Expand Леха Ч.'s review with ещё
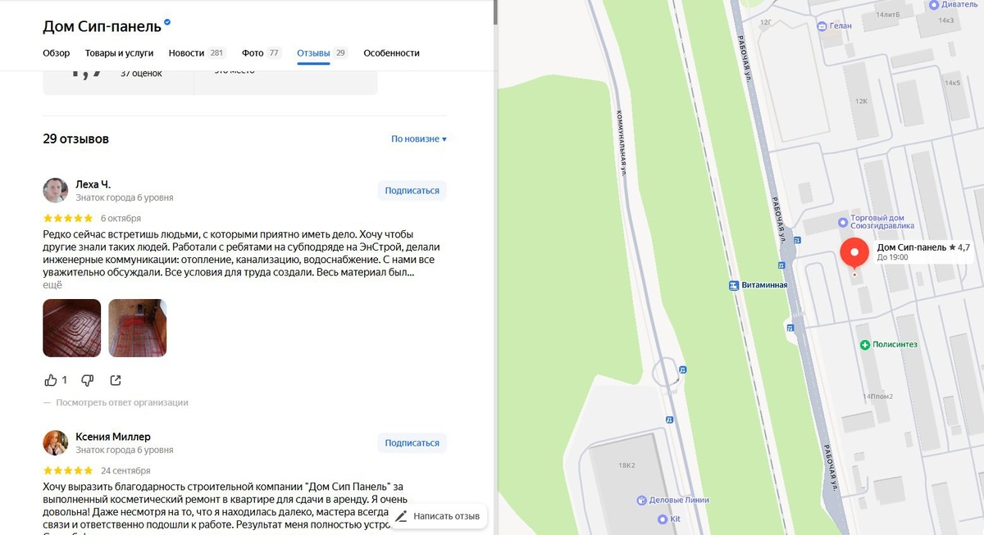Screen dimensions: 984x535 pos(52,285)
